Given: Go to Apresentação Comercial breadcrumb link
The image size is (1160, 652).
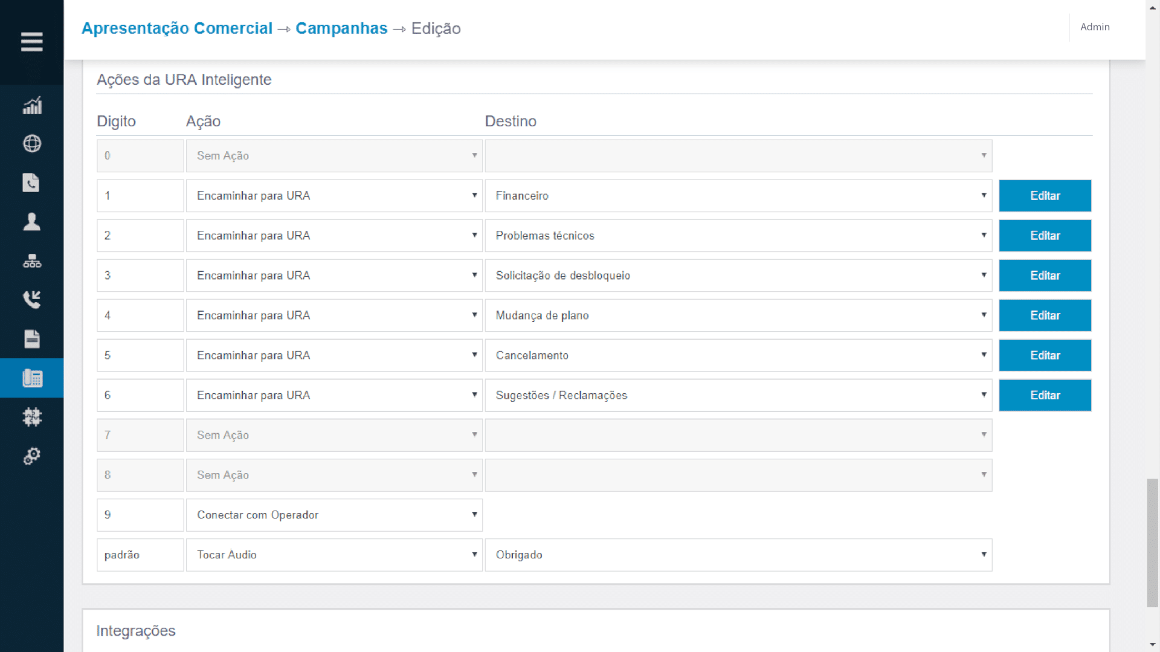Looking at the screenshot, I should point(177,28).
